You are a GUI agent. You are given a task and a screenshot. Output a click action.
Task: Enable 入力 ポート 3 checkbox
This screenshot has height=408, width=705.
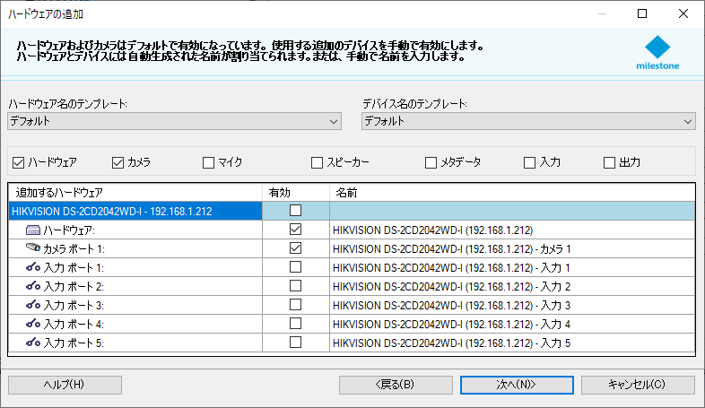295,305
